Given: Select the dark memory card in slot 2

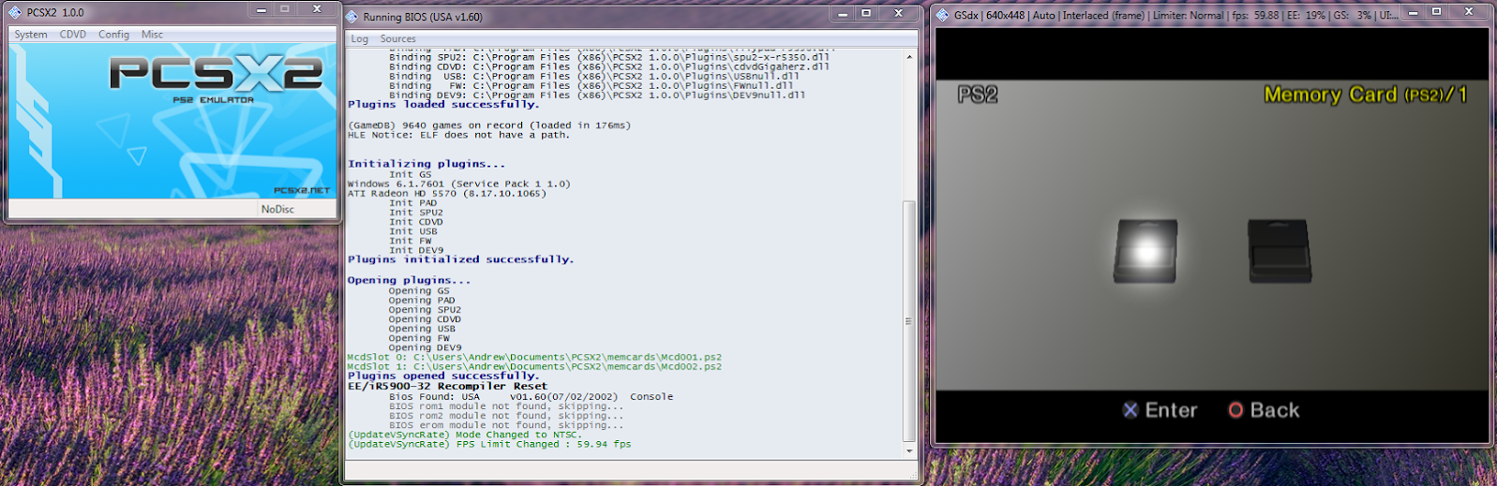Looking at the screenshot, I should click(x=1280, y=251).
